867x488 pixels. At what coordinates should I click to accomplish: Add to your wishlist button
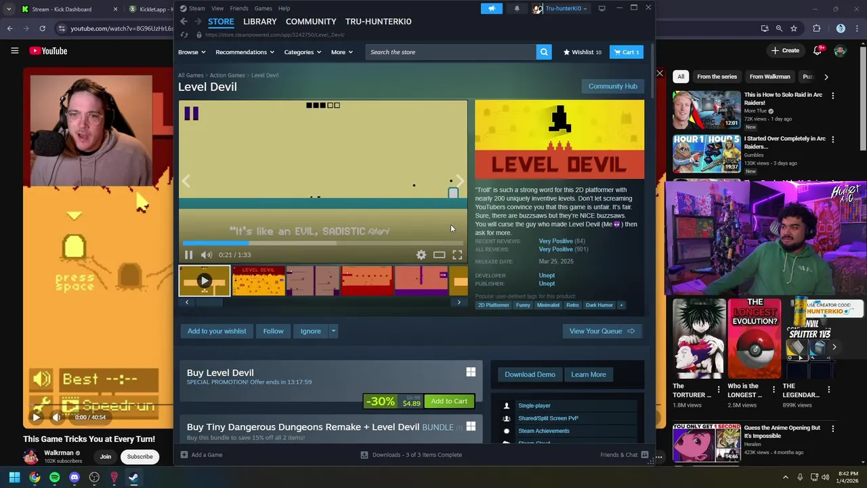point(217,331)
